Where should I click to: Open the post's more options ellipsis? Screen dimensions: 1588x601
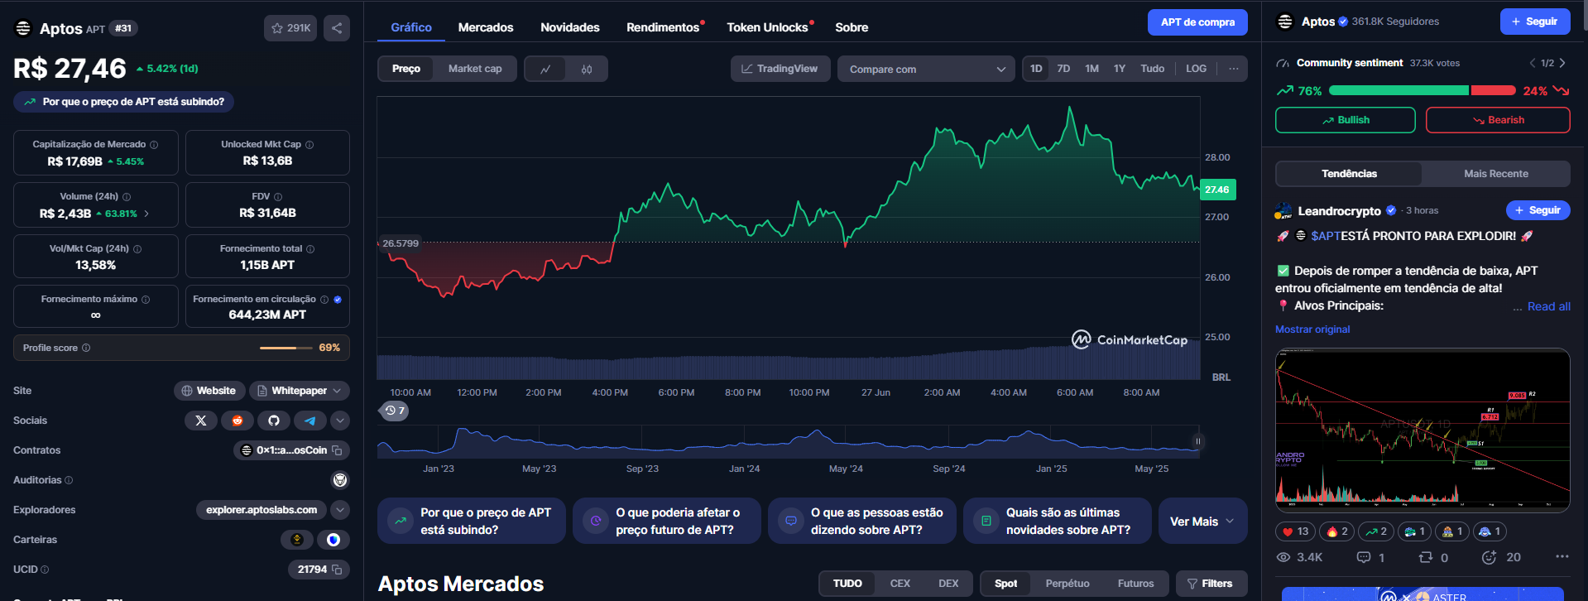(x=1562, y=556)
